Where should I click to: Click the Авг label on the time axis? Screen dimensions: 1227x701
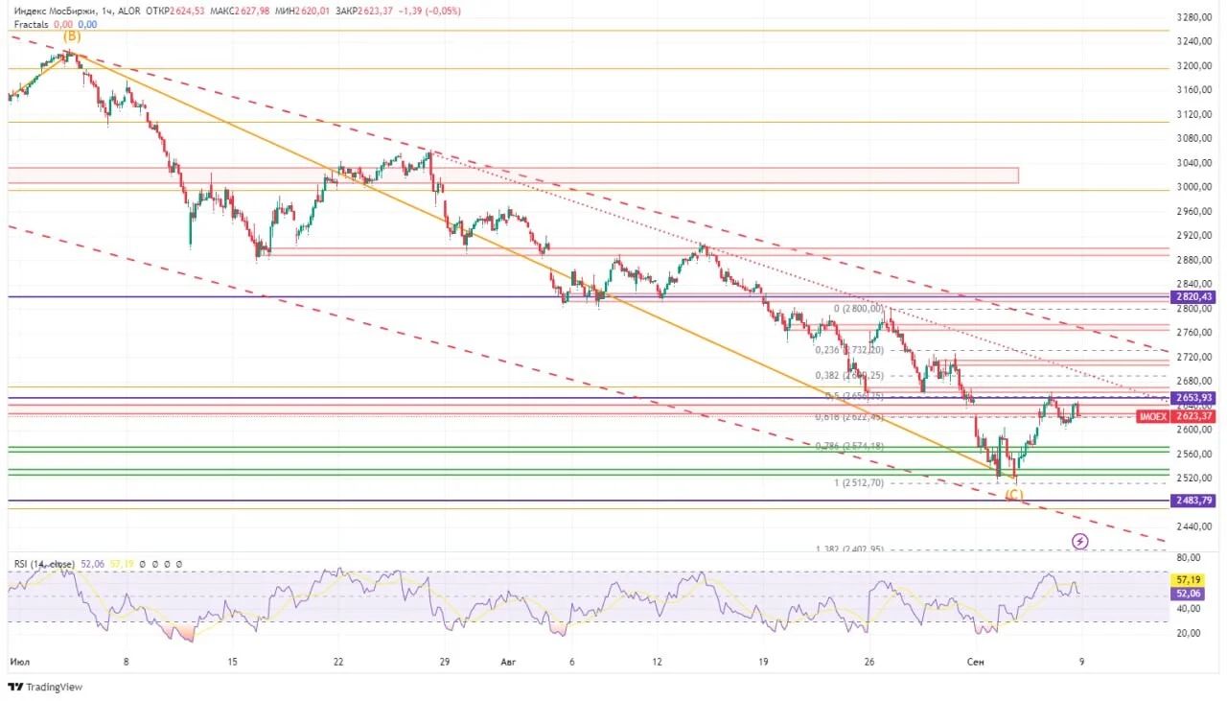(x=510, y=662)
